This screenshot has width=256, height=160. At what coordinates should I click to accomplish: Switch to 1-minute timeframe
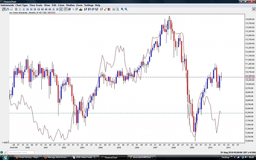[x=20, y=9]
